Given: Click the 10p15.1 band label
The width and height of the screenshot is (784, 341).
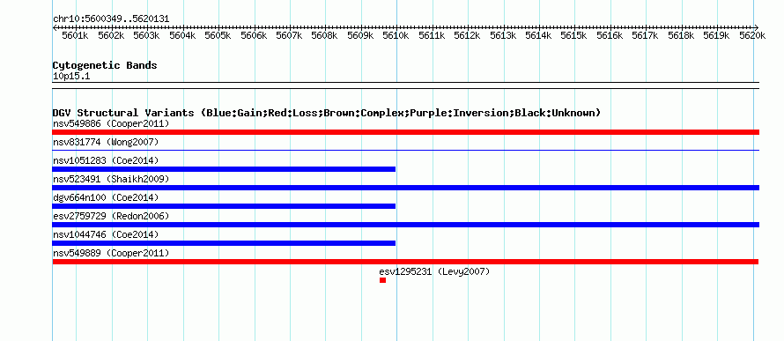Looking at the screenshot, I should click(x=71, y=77).
